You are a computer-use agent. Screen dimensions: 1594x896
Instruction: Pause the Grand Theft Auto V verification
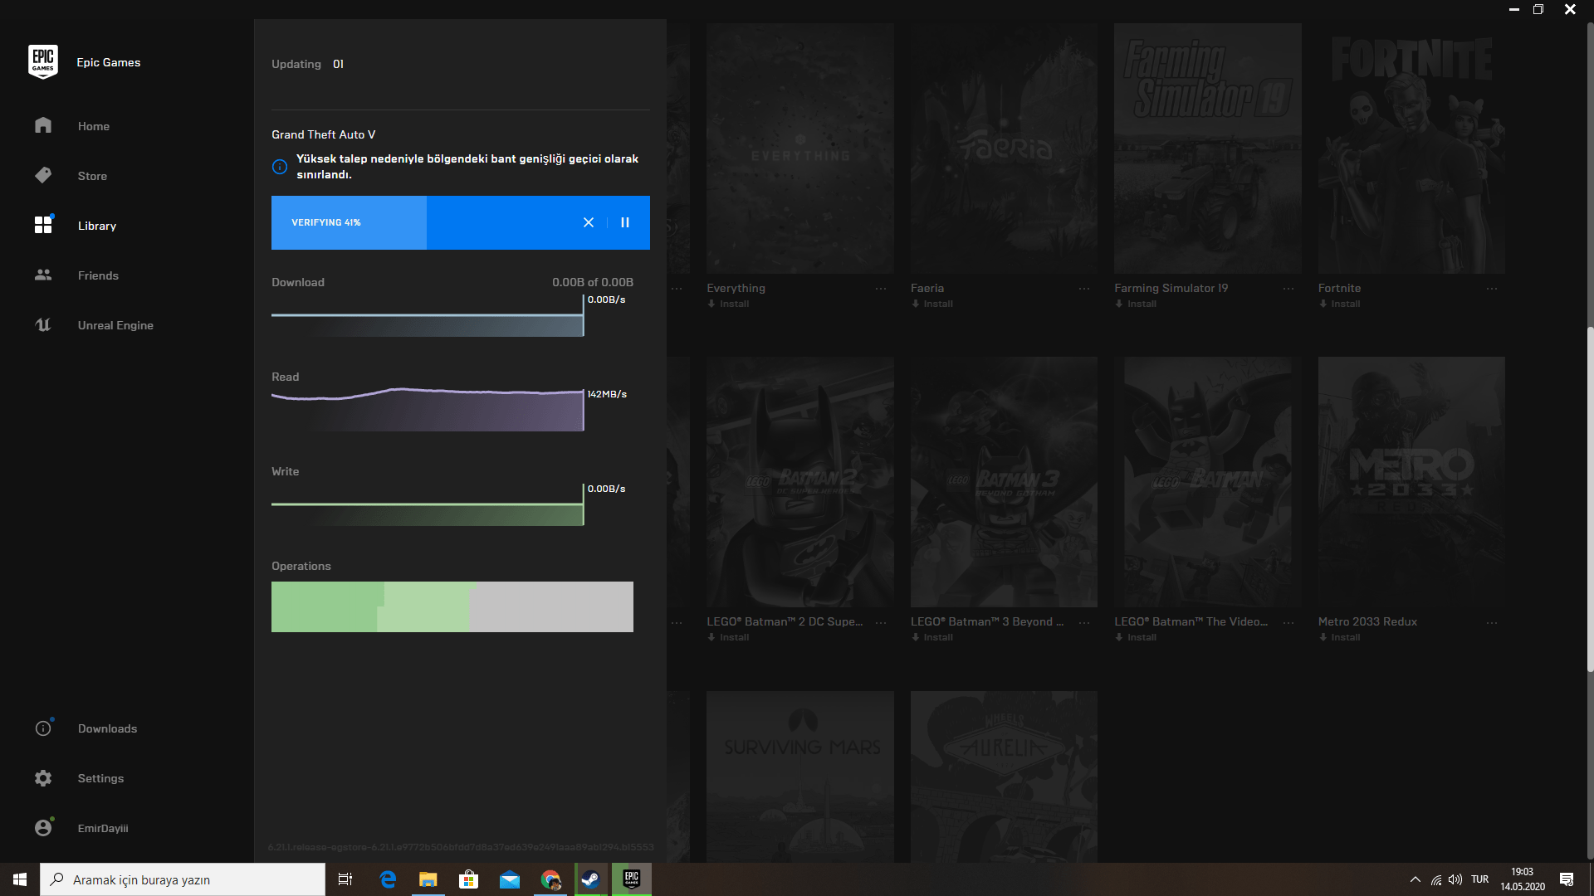[625, 222]
